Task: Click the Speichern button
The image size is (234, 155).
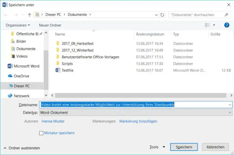Action: [184, 147]
